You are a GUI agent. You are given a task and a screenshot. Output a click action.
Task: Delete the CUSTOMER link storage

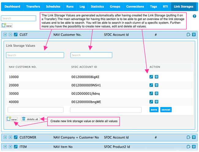click(x=194, y=137)
